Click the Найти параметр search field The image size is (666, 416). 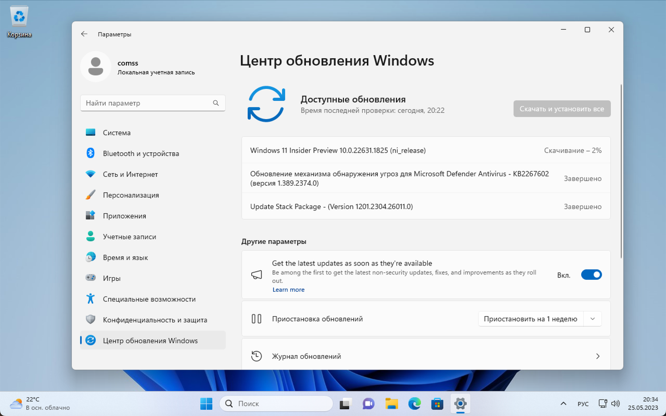153,103
